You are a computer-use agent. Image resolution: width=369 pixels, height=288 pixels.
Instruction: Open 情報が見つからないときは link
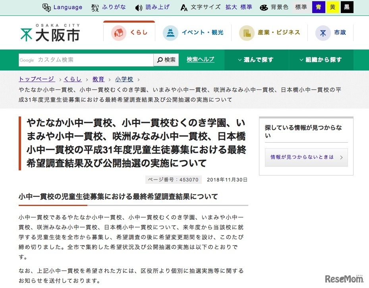pos(306,157)
